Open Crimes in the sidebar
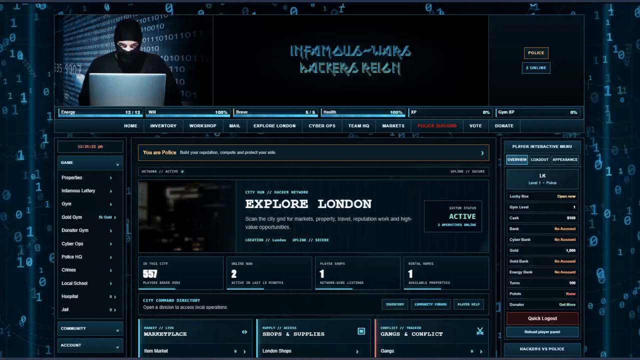This screenshot has height=360, width=640. [90, 270]
